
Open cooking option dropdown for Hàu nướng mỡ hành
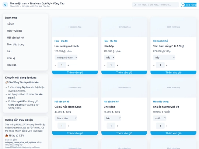(66, 57)
